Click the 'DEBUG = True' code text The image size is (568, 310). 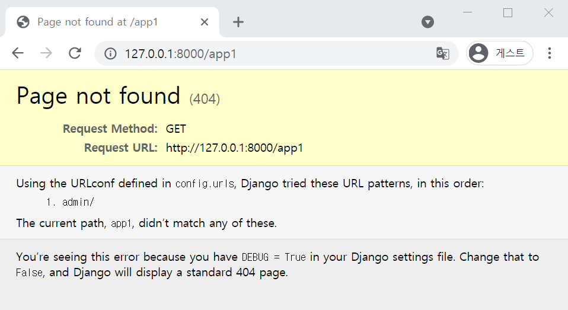[274, 257]
